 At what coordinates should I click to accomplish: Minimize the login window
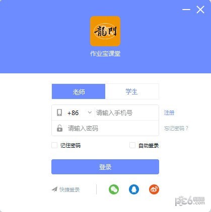[x=186, y=10]
